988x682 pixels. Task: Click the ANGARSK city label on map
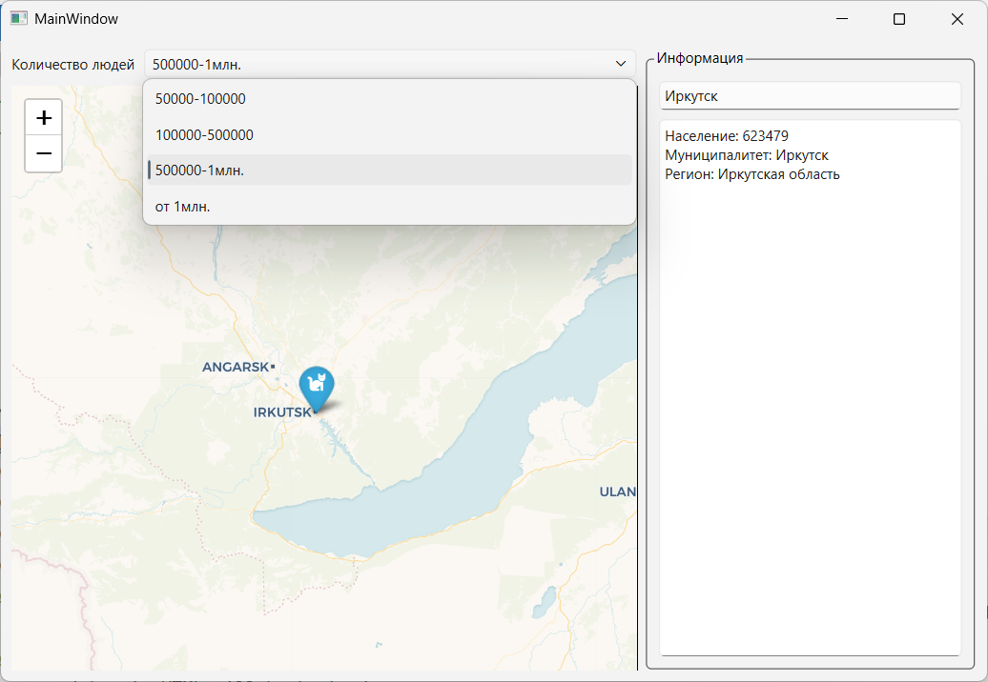(236, 367)
